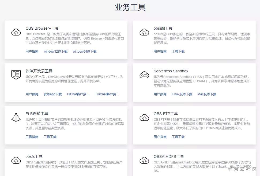Click the obsfs工具 cloud icon

pos(16,160)
